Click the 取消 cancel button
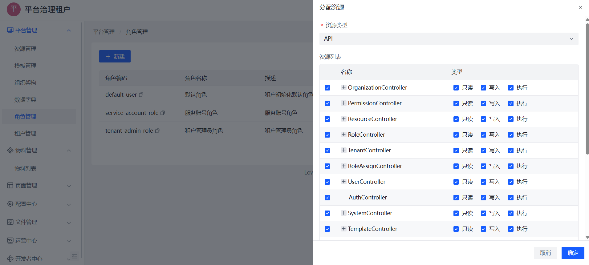 (545, 253)
